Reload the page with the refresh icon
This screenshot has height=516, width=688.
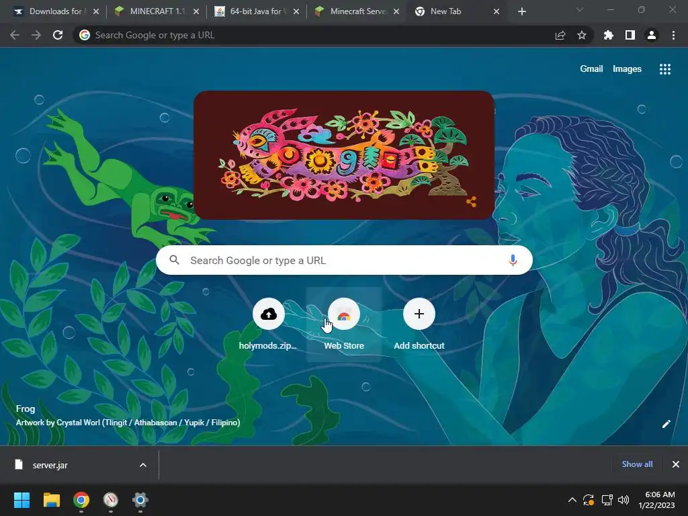58,35
